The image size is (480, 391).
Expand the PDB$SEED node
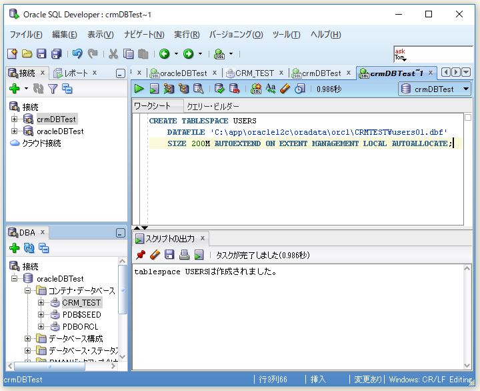click(41, 315)
